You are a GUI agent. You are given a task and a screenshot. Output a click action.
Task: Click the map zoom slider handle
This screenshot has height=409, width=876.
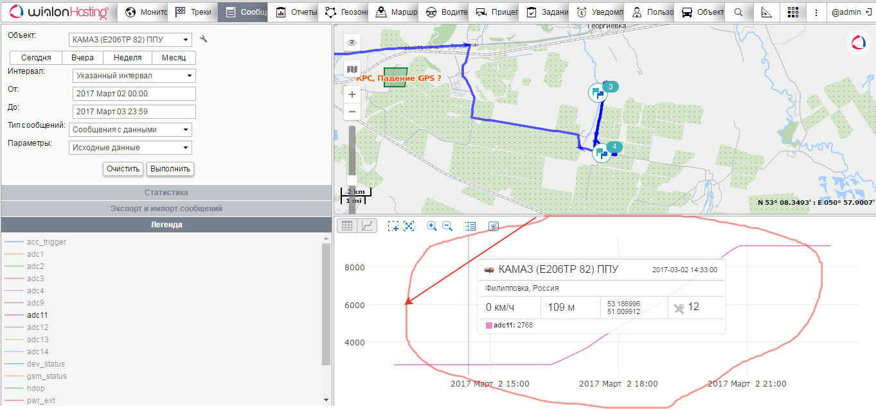[x=352, y=180]
